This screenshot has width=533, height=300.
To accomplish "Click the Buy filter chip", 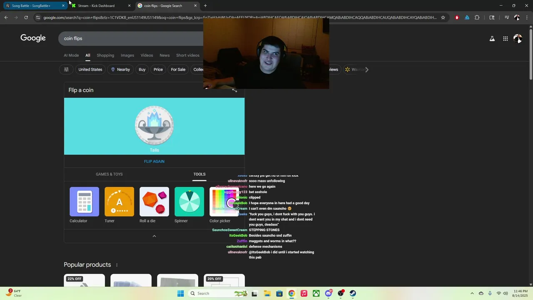I will point(142,70).
